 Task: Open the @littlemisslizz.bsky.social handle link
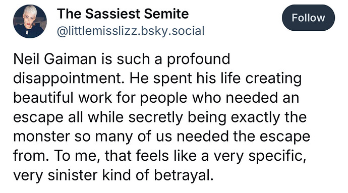(131, 31)
